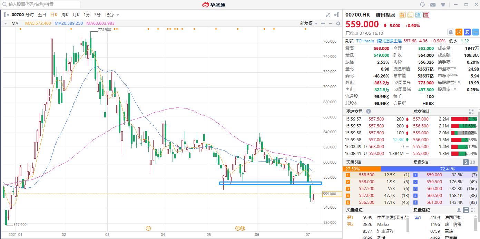Zoom in chart with plus icon
This screenshot has width=480, height=239.
(x=323, y=23)
